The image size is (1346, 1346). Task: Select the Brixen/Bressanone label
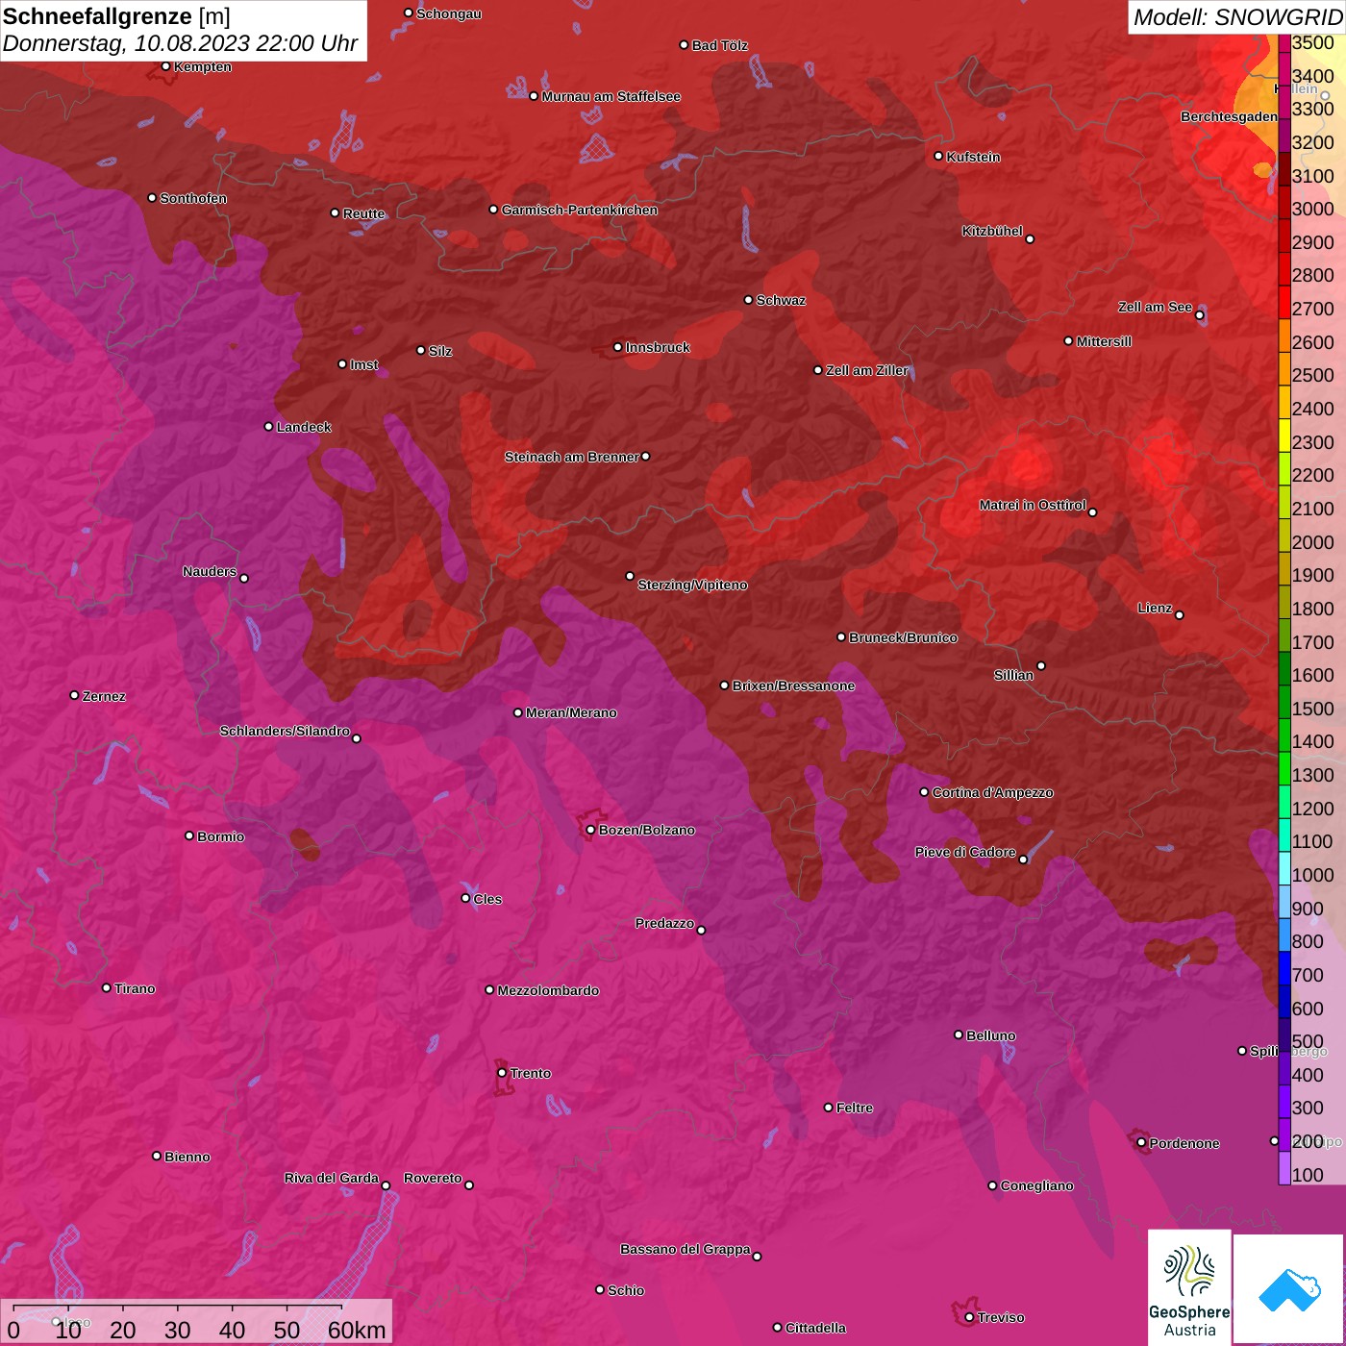point(793,685)
